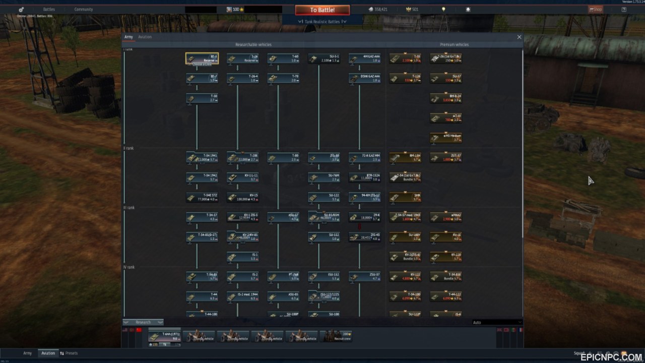Select the USSR red flag country icon

[139, 330]
